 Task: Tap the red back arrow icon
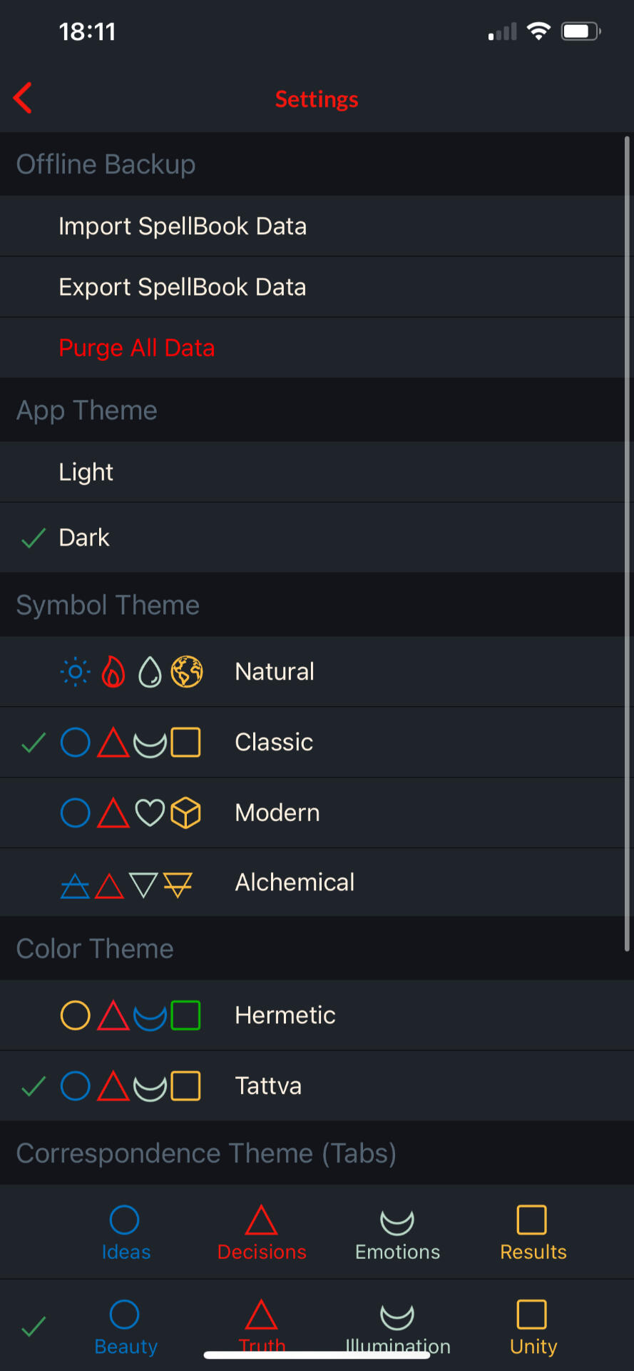pyautogui.click(x=23, y=99)
